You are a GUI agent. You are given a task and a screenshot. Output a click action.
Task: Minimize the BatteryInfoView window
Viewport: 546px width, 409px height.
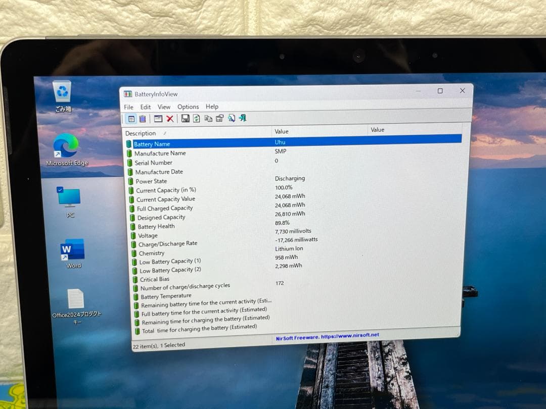click(419, 91)
